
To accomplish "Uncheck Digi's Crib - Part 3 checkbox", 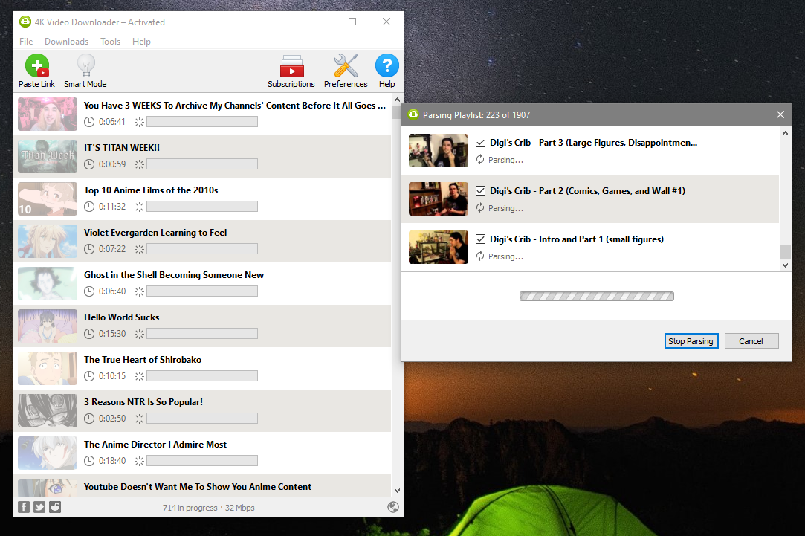I will click(480, 143).
